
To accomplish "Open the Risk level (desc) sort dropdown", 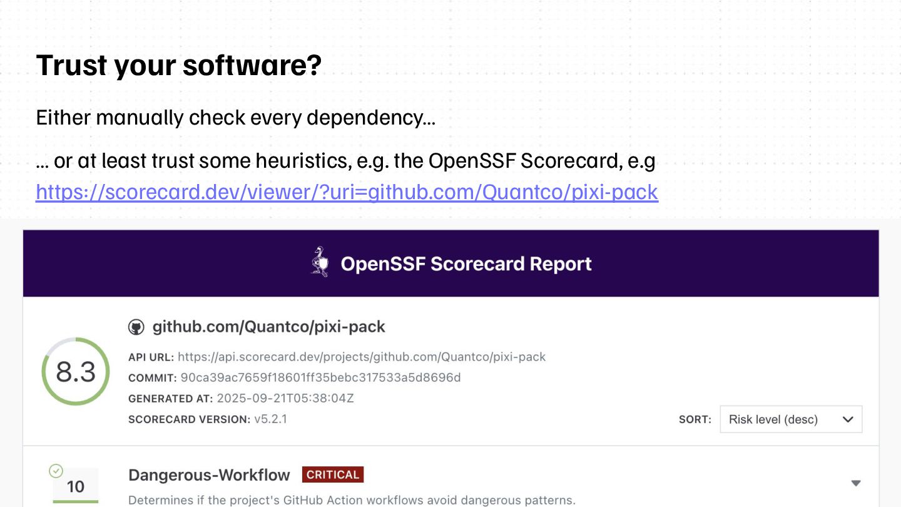I will point(791,419).
